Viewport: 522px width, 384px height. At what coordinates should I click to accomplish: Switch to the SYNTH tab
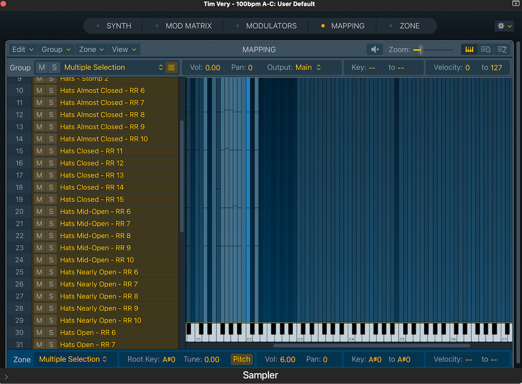(x=118, y=26)
